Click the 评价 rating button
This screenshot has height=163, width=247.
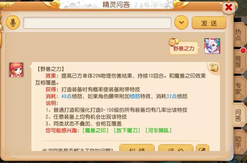pyautogui.click(x=176, y=148)
